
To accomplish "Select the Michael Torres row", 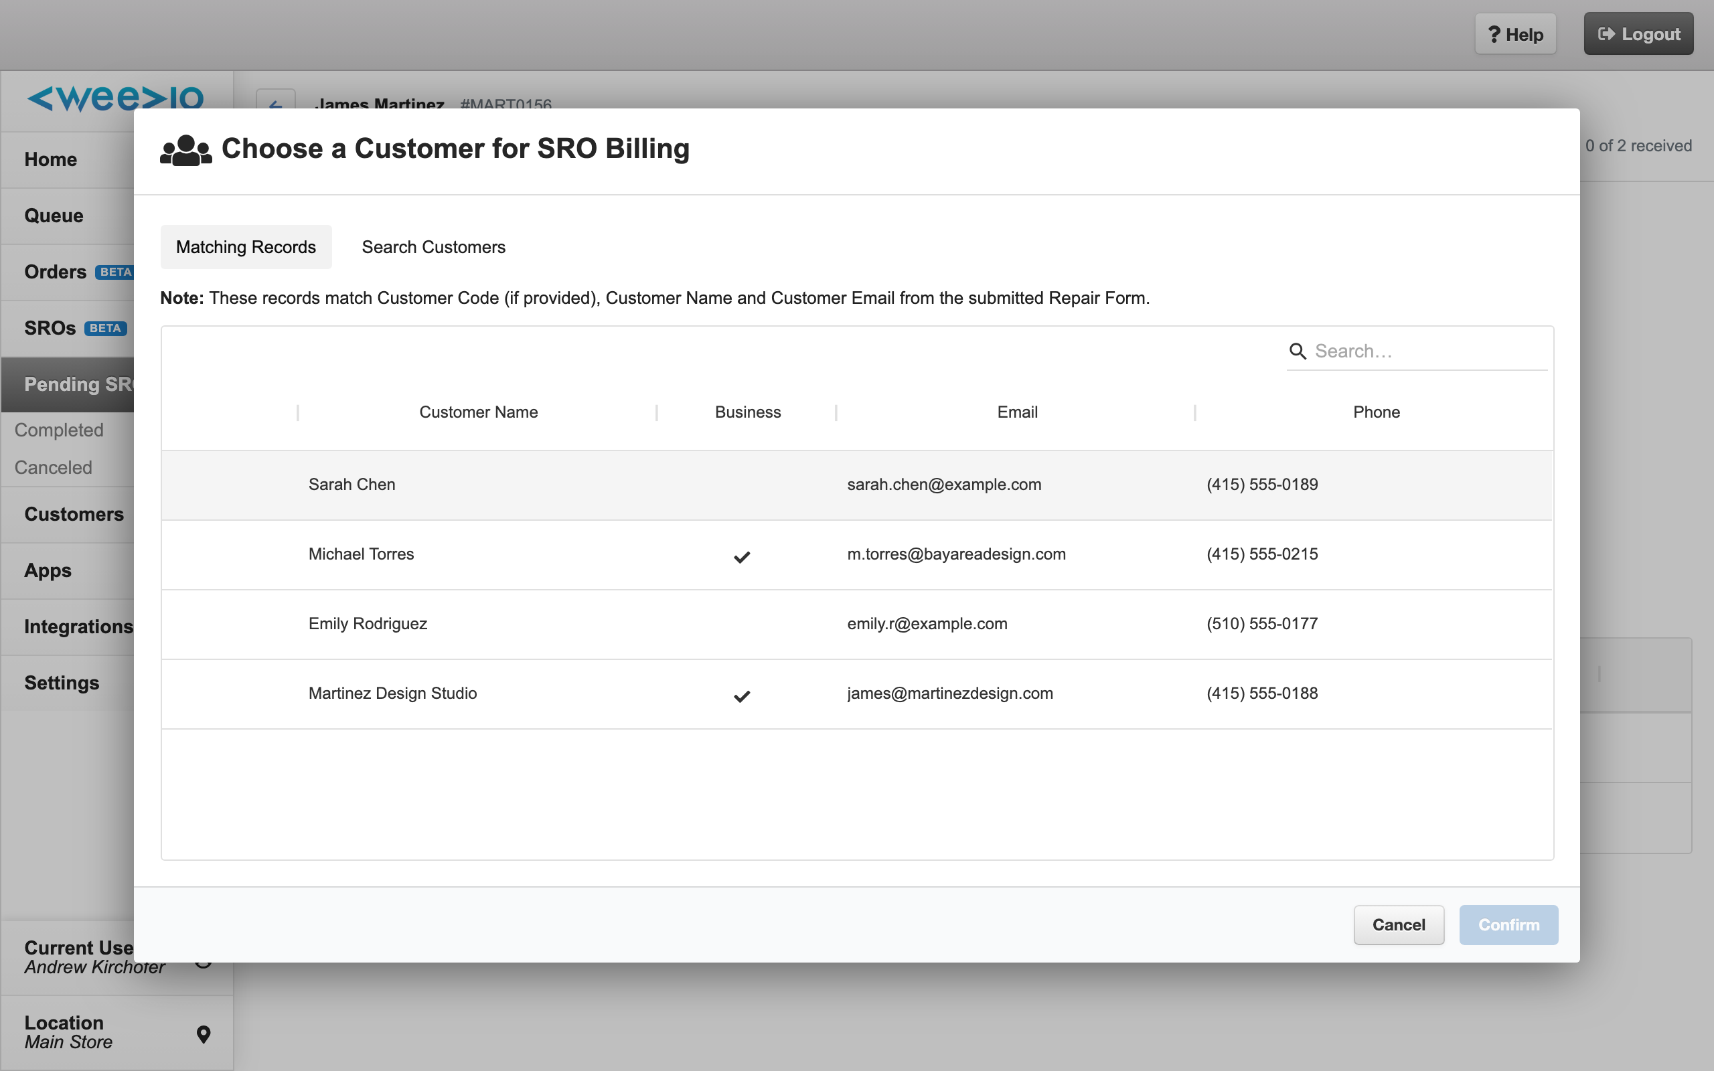I will click(857, 555).
